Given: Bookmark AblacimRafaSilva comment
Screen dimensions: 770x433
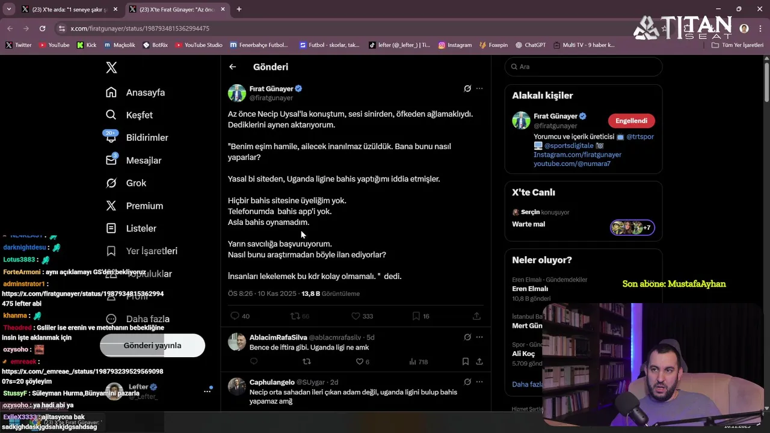Looking at the screenshot, I should tap(466, 361).
